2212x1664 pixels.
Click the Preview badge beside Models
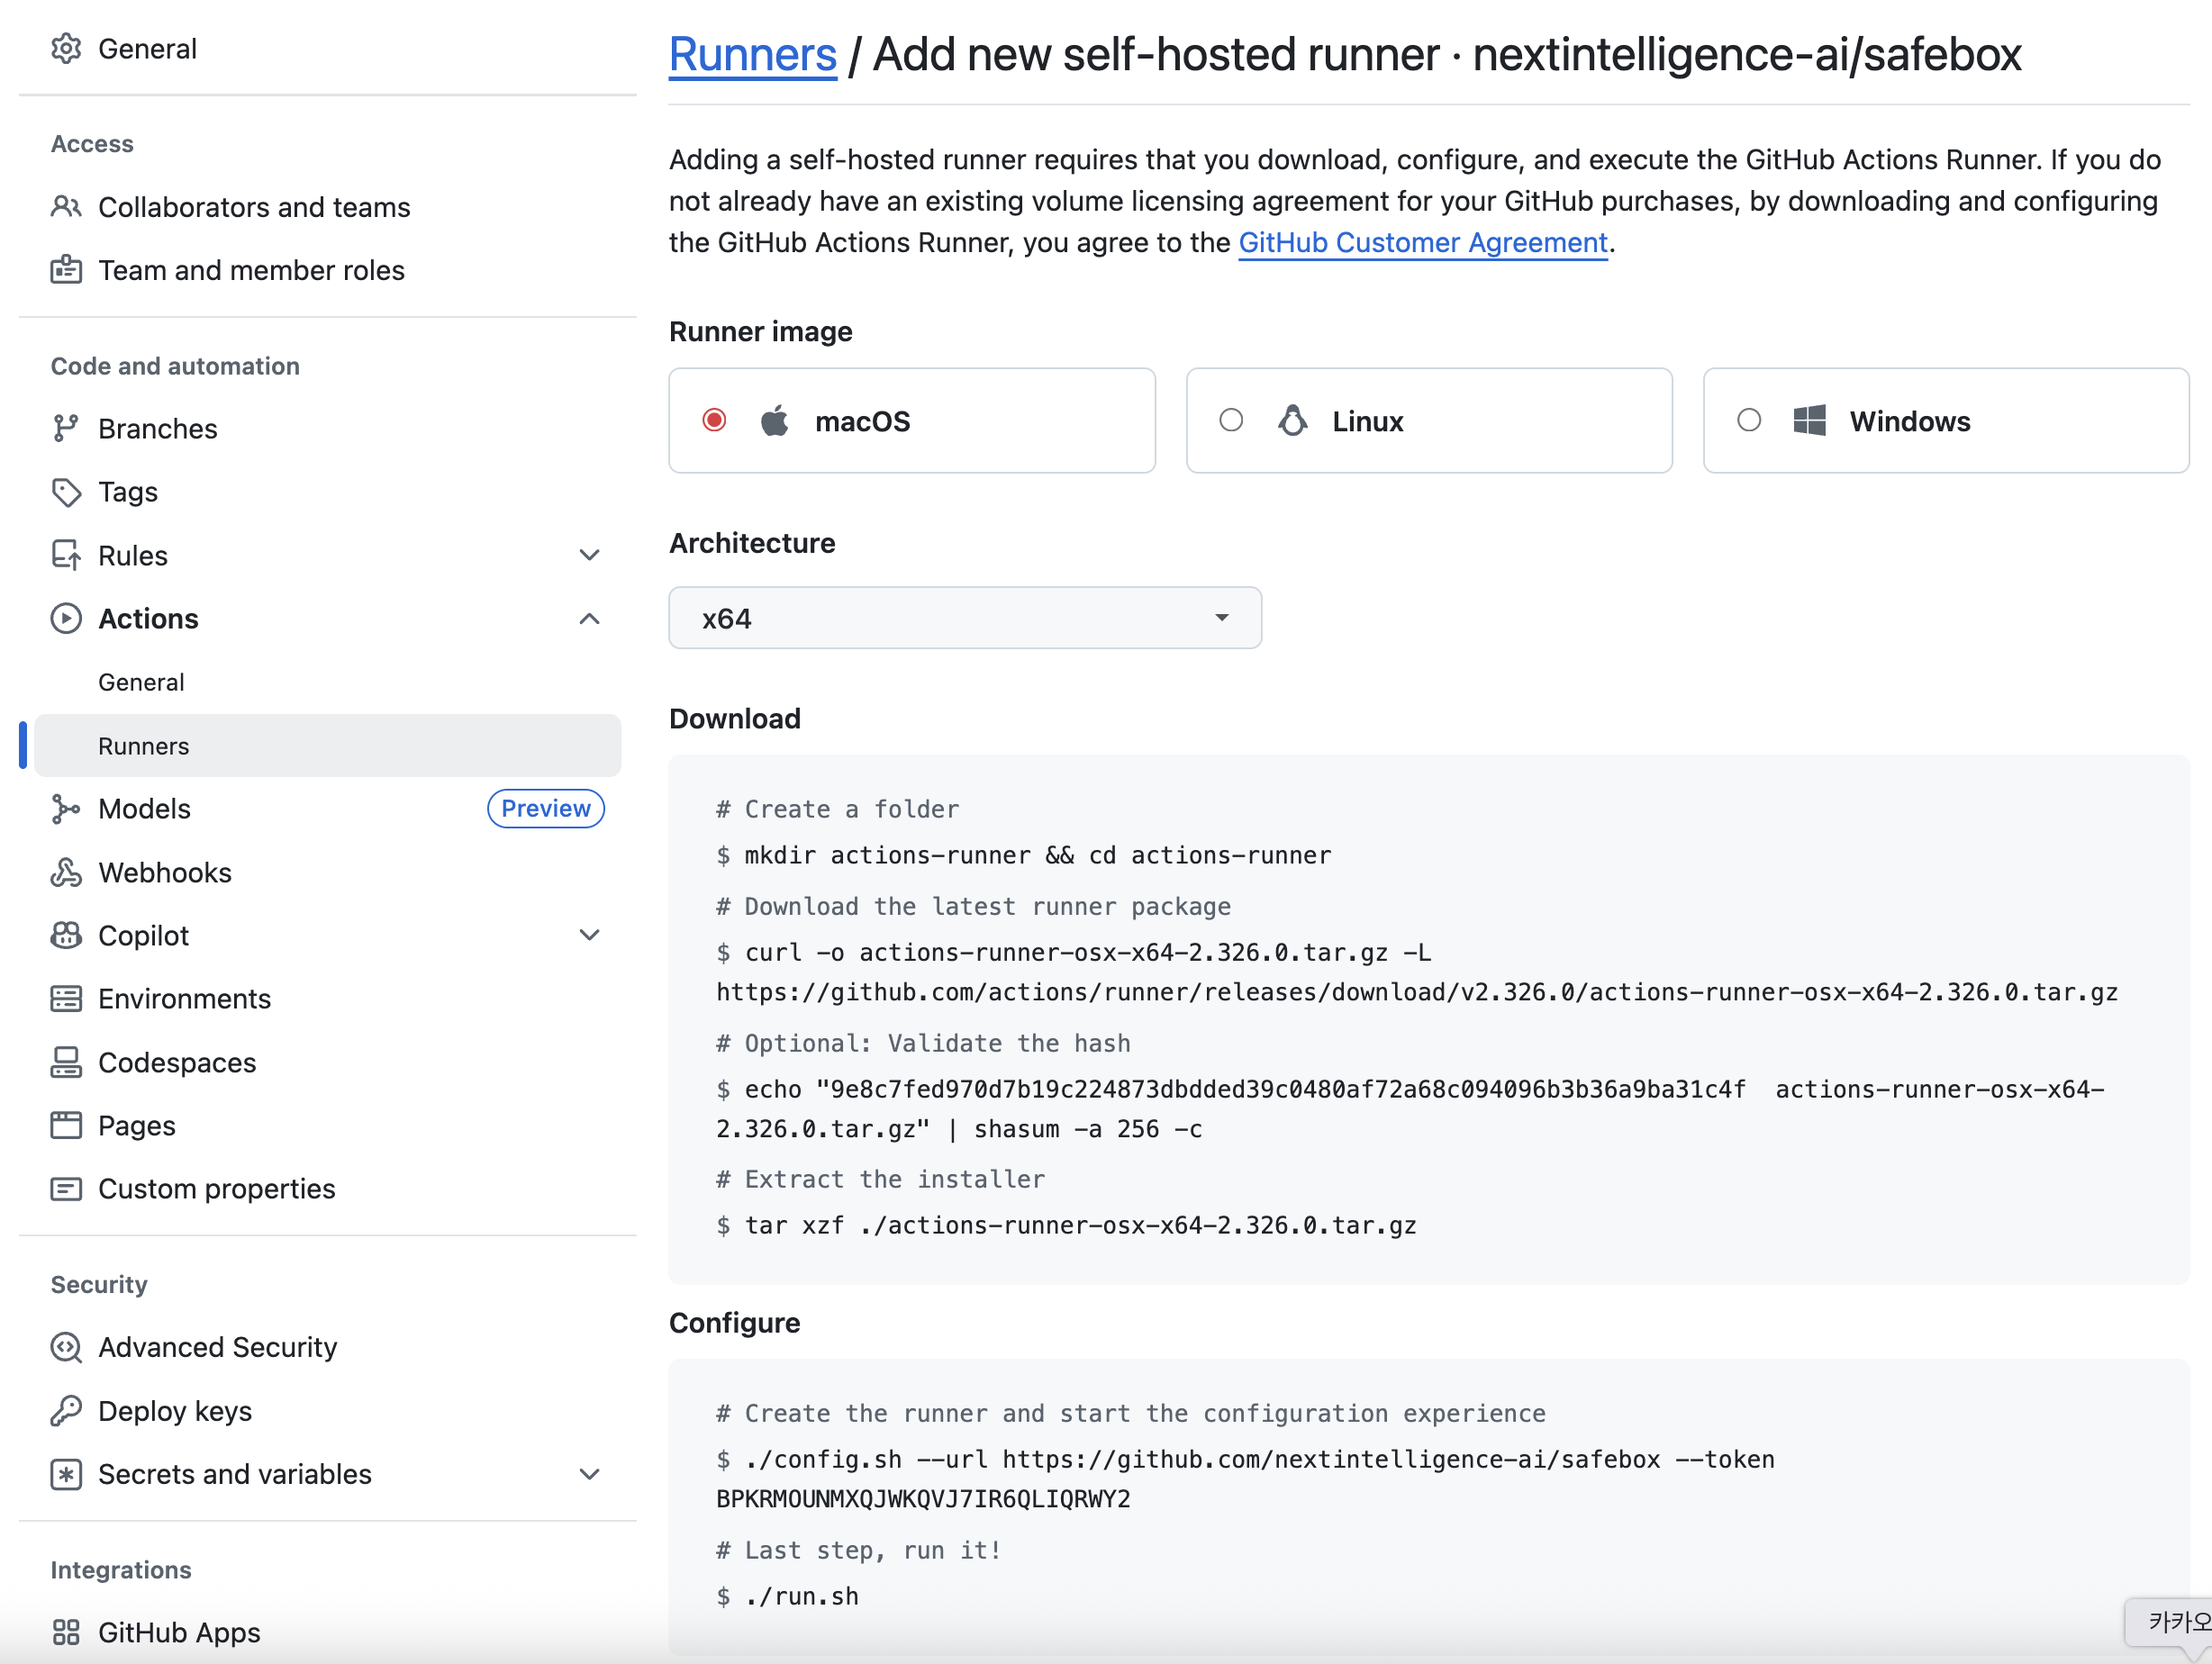(x=545, y=808)
